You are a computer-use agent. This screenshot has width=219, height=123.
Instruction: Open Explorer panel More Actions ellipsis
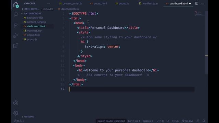coord(49,3)
